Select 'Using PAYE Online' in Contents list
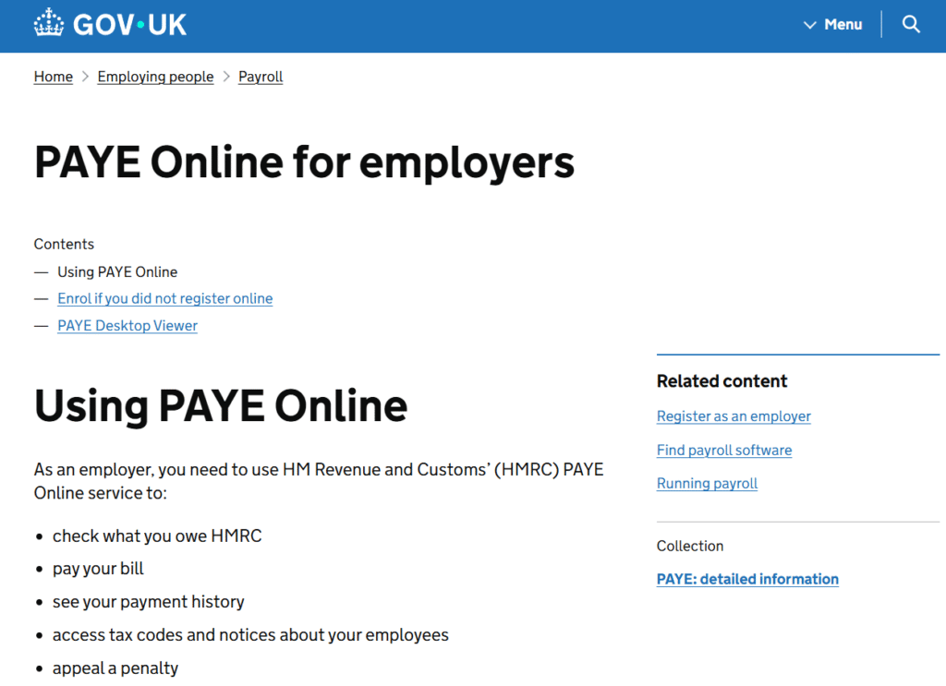The image size is (946, 686). 117,271
